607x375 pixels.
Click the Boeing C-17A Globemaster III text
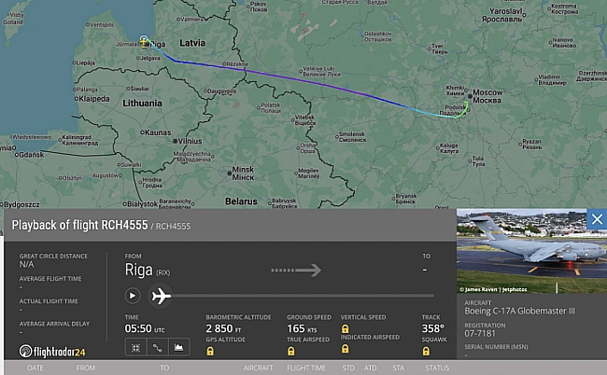519,312
